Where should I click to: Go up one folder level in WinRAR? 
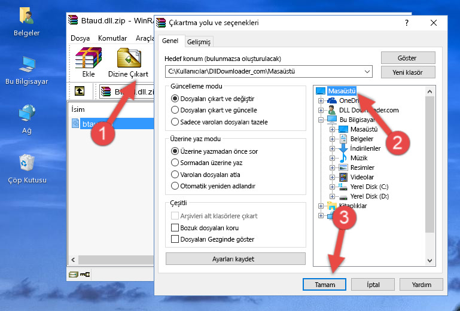(80, 92)
